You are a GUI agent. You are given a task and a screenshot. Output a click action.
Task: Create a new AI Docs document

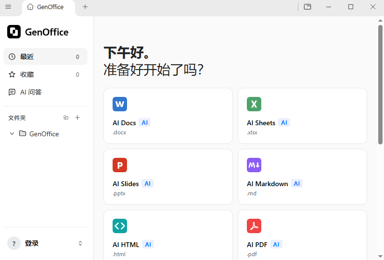click(168, 116)
